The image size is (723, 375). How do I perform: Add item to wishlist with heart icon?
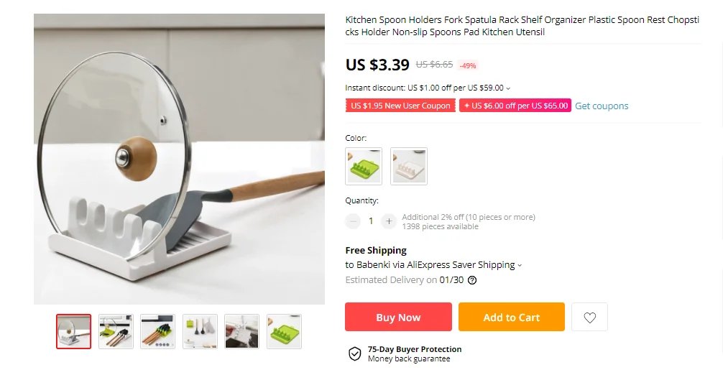pyautogui.click(x=589, y=318)
